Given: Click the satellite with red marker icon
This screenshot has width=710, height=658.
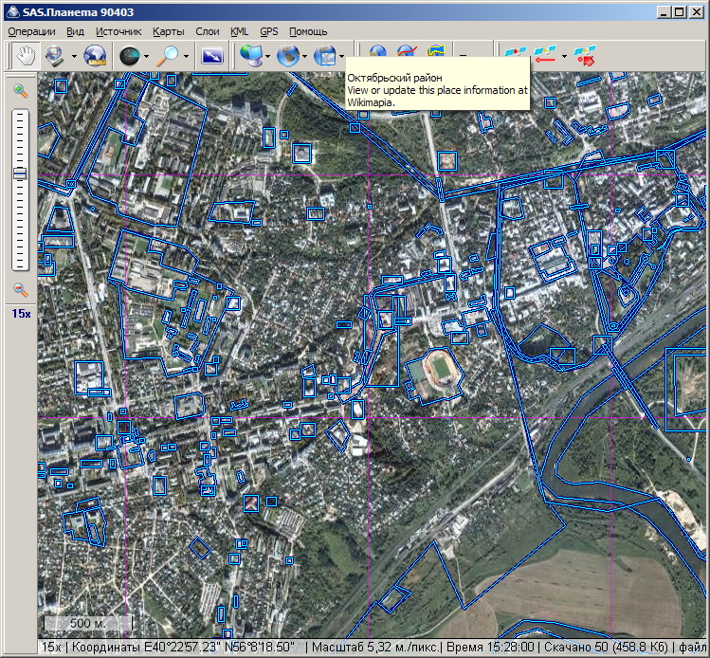Looking at the screenshot, I should tap(586, 56).
